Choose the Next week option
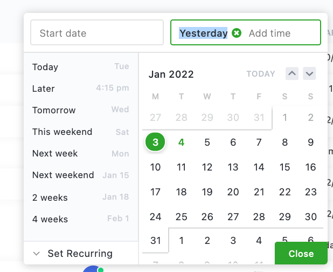The image size is (333, 272). click(81, 153)
